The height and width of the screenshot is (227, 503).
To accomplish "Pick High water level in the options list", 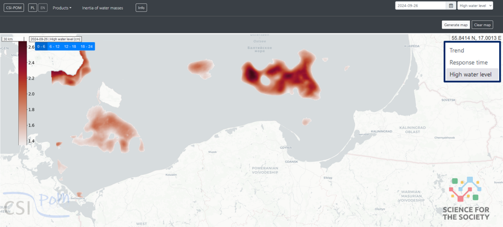I will [470, 74].
